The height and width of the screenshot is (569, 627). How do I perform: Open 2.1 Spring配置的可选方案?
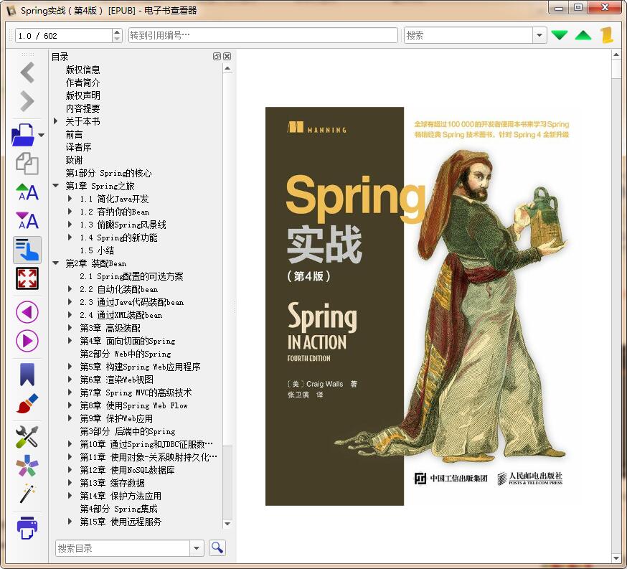pos(131,276)
